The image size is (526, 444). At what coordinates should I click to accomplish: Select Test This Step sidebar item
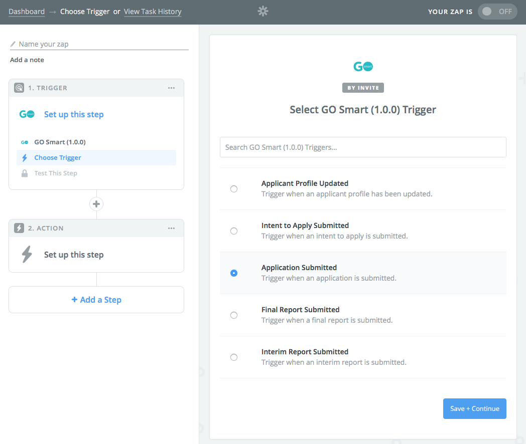point(96,173)
